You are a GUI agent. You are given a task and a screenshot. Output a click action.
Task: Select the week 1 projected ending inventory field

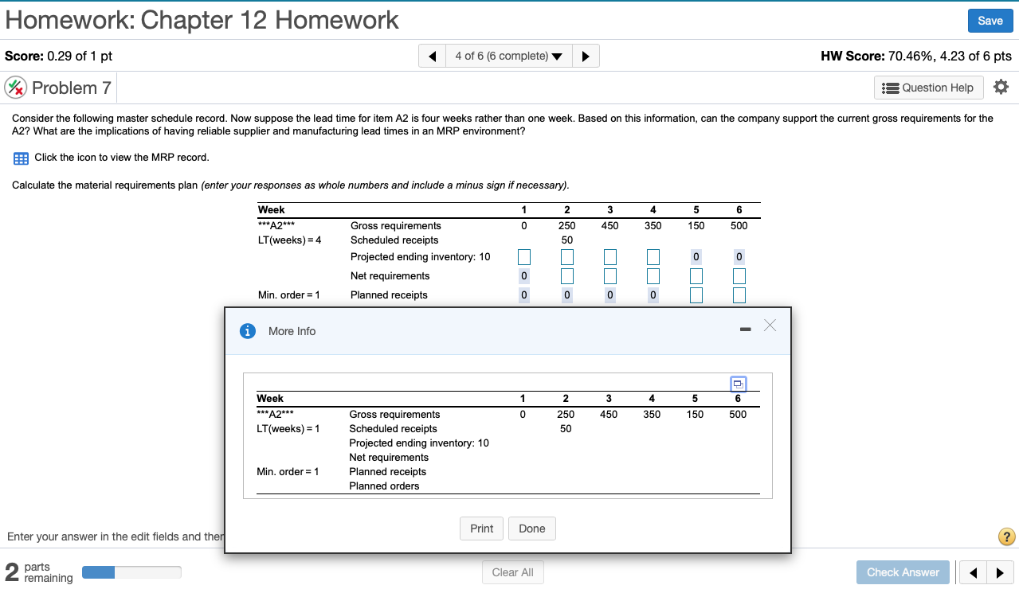click(523, 256)
